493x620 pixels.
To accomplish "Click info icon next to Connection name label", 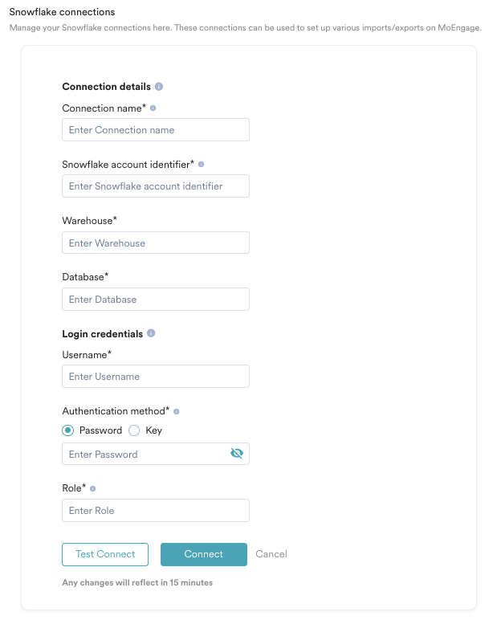I will (x=153, y=108).
